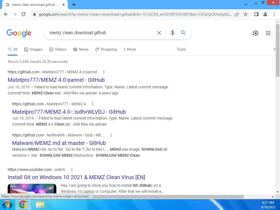Click the browser forward arrow

click(15, 14)
